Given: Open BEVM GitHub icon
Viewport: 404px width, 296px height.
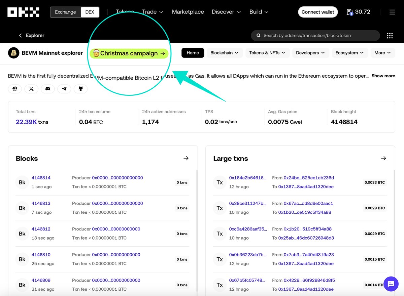Looking at the screenshot, I should click(x=81, y=89).
